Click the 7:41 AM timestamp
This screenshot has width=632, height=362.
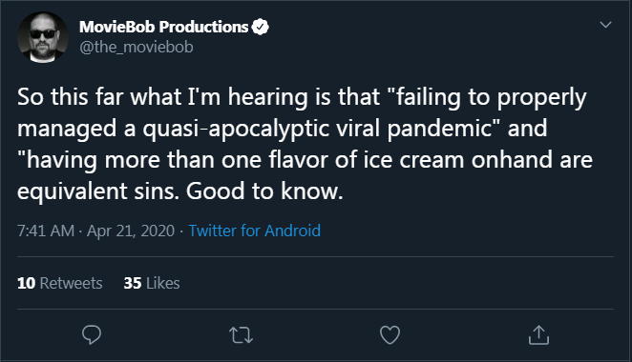coord(46,231)
